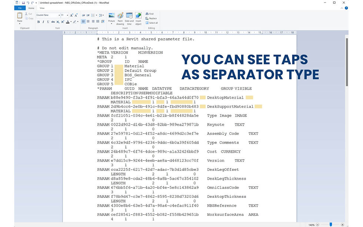Screen dimensions: 363x227
Task: Click the 140% zoom level text
Action: coord(312,225)
